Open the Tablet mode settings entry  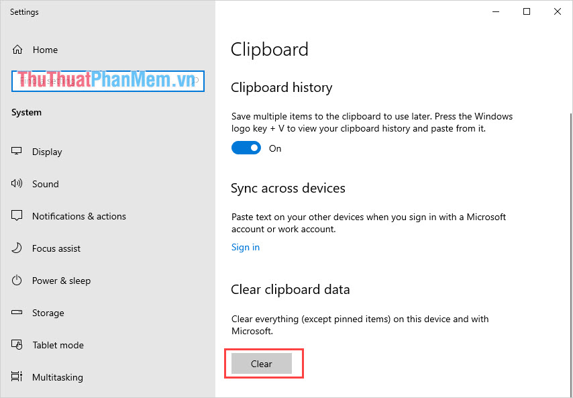[58, 345]
